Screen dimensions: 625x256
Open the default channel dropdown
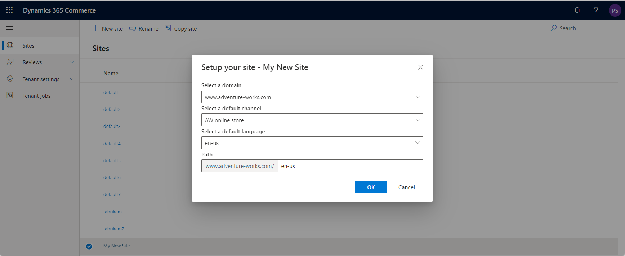pyautogui.click(x=312, y=120)
